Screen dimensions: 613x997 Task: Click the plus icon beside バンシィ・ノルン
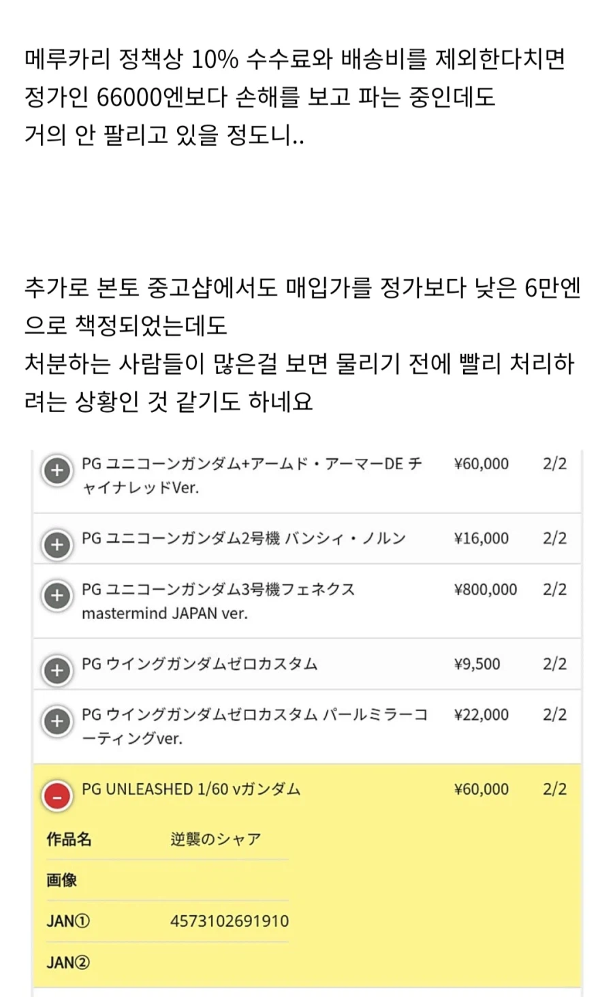tap(57, 545)
